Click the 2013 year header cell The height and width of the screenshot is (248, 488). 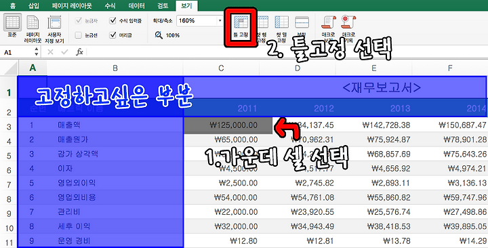coord(373,108)
